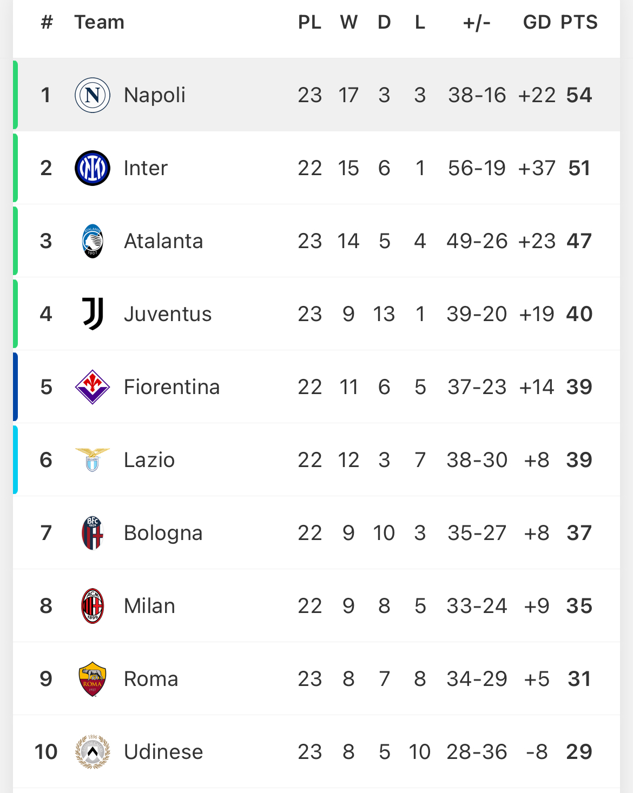Sort standings by GD column header
Viewport: 633px width, 793px height.
click(x=537, y=22)
